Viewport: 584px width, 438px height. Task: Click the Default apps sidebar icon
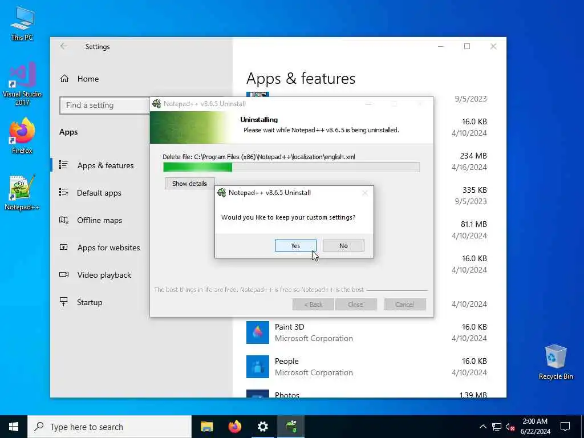pos(64,192)
